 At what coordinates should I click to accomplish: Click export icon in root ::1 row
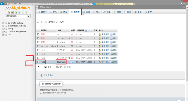coord(111,54)
